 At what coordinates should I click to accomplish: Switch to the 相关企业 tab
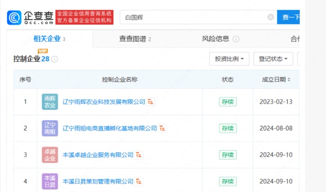coord(49,39)
